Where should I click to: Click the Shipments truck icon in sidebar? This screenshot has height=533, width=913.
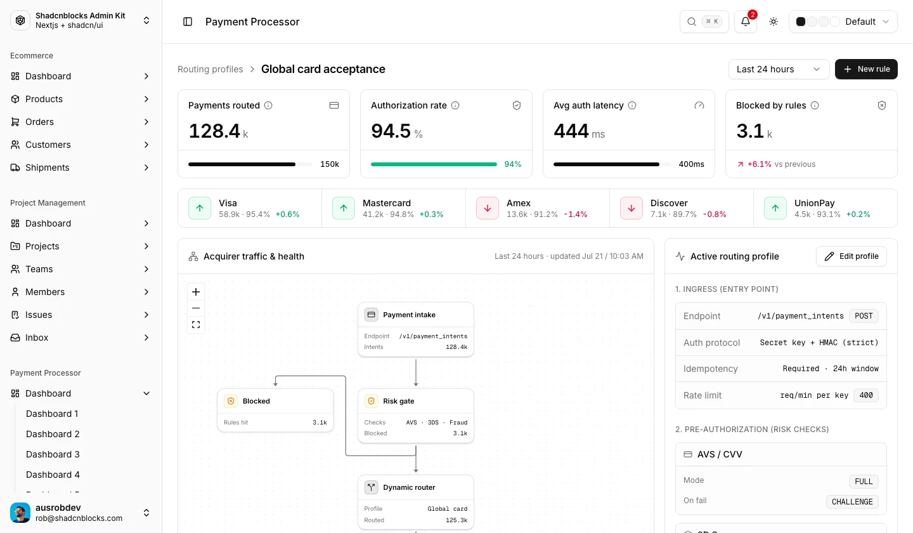tap(15, 168)
